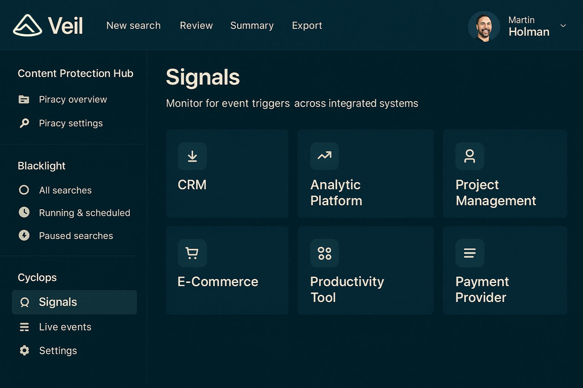Click the Piracy settings key icon

(x=24, y=123)
